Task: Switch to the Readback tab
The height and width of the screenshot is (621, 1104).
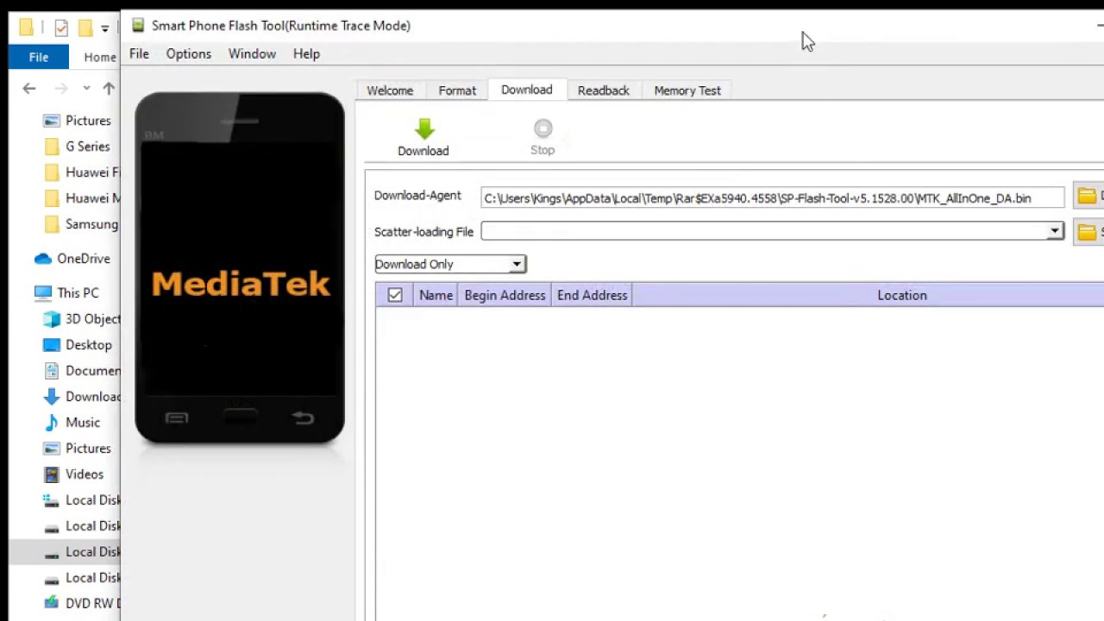Action: tap(604, 91)
